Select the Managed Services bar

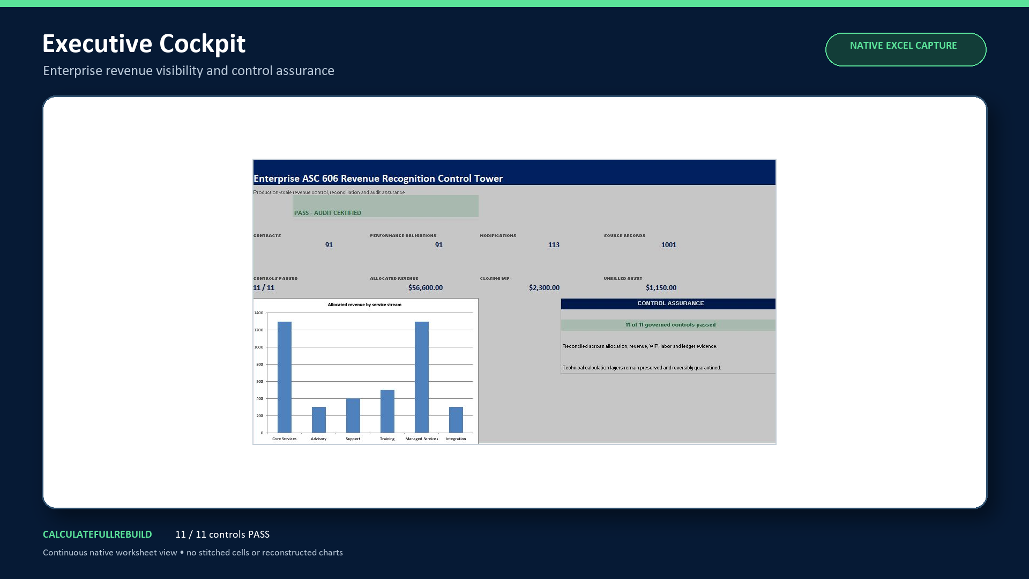coord(422,377)
